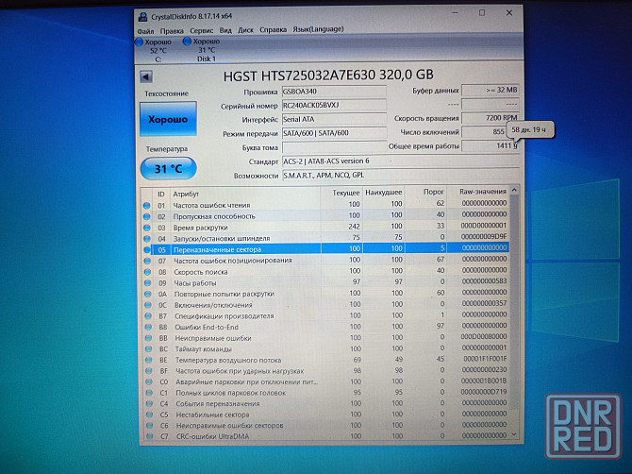Click the scroll down arrow of attribute list
This screenshot has width=632, height=474.
tap(516, 436)
